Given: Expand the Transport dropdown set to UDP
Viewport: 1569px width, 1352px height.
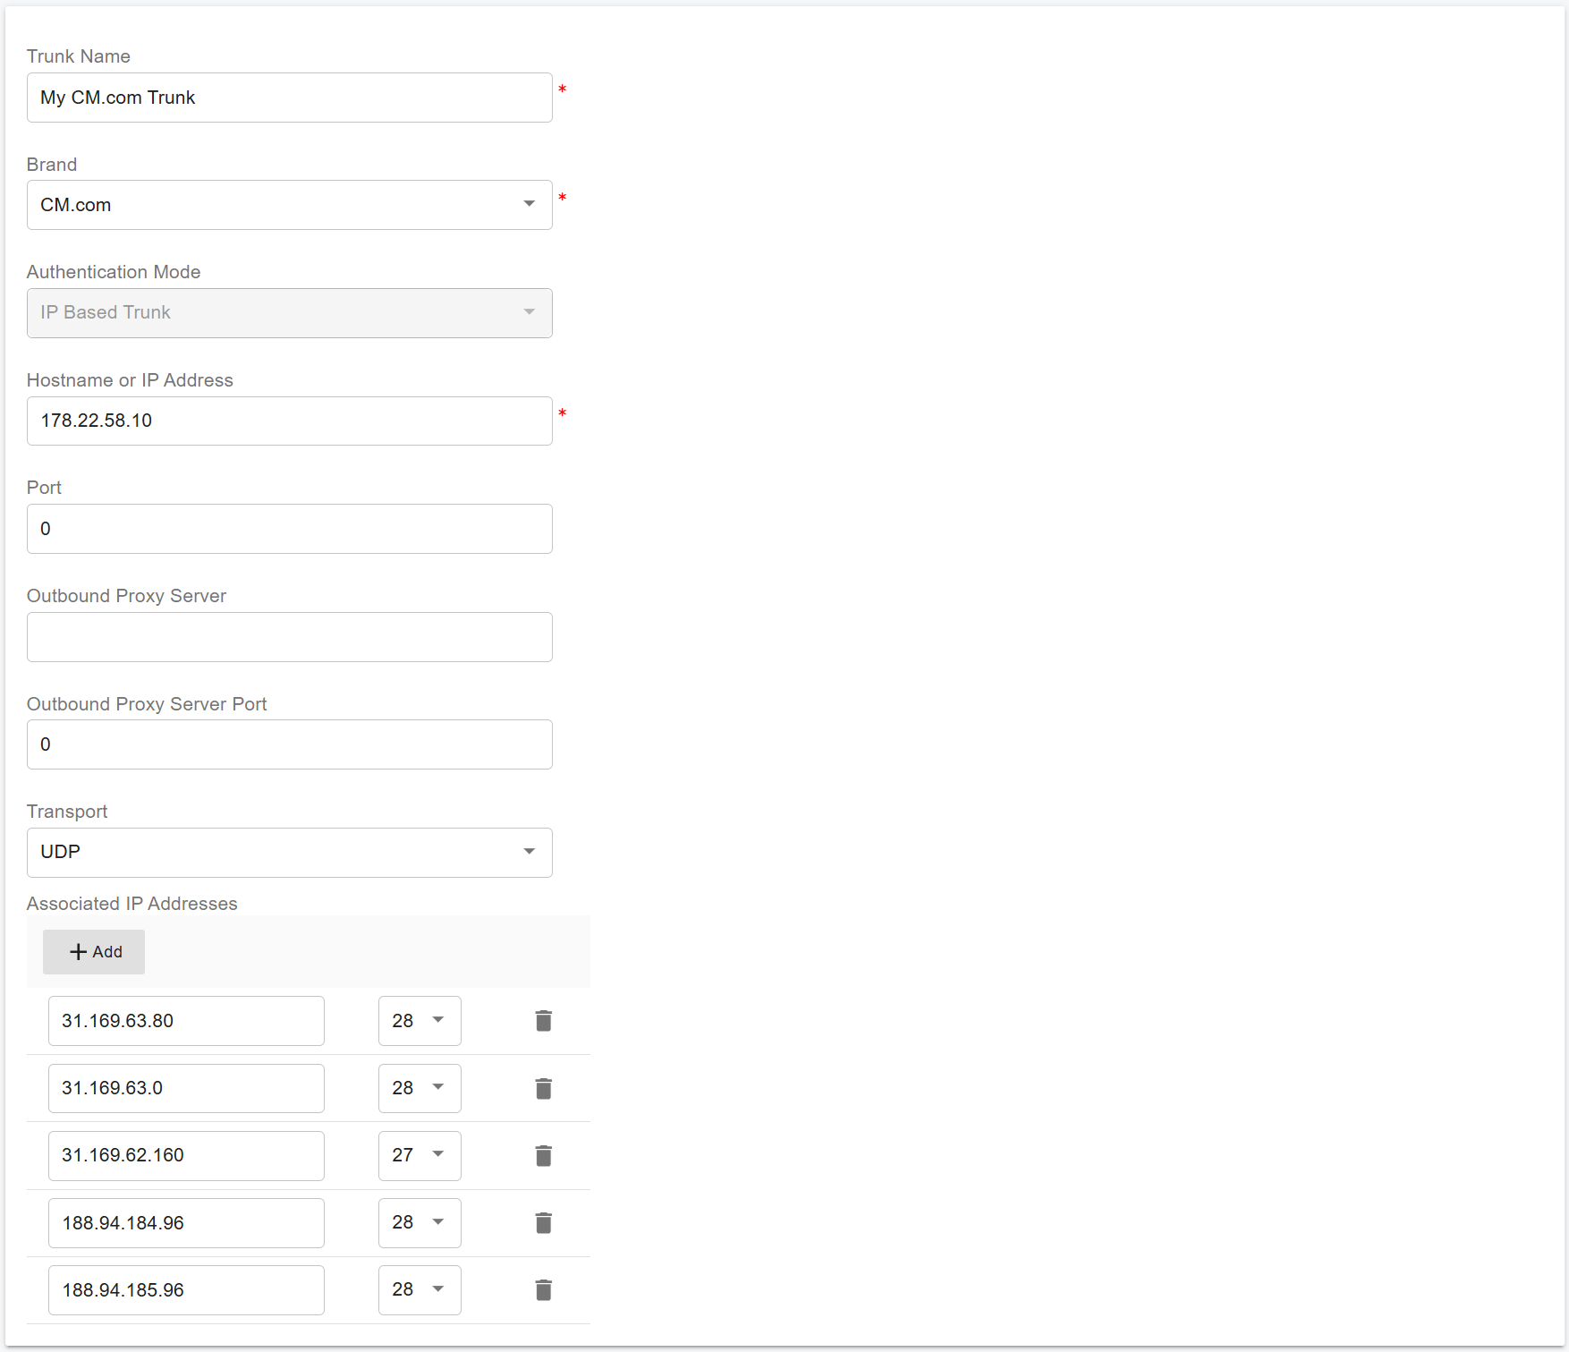Looking at the screenshot, I should pos(289,852).
